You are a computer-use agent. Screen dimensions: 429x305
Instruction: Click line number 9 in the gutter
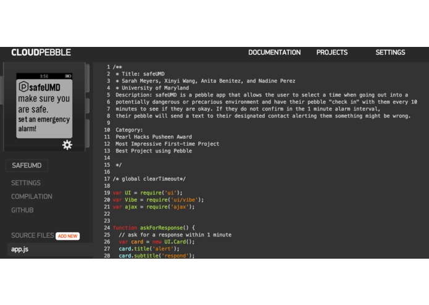(x=109, y=123)
